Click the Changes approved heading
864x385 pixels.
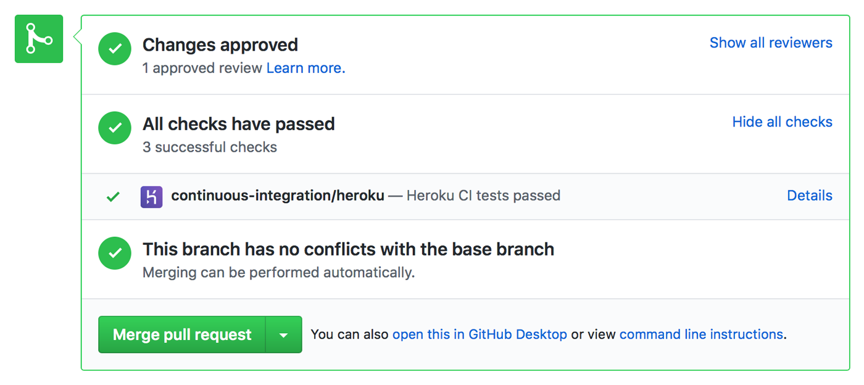point(220,45)
